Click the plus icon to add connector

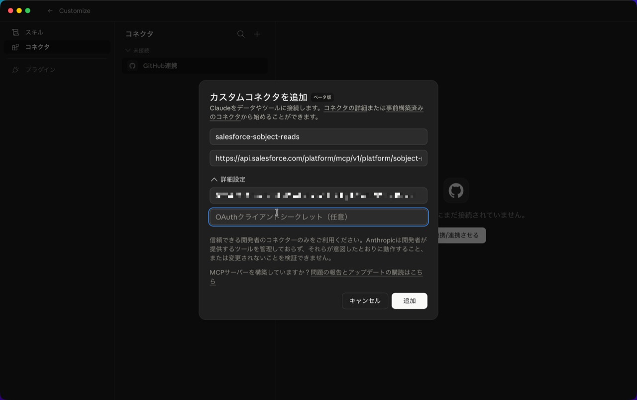257,34
